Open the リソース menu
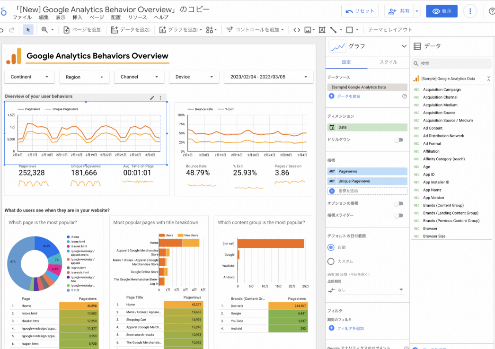The width and height of the screenshot is (495, 349). (137, 17)
